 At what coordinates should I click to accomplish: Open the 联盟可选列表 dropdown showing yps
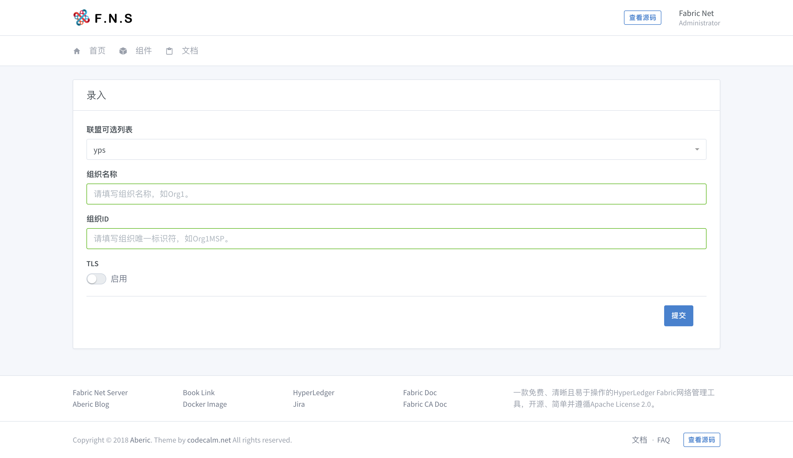pyautogui.click(x=396, y=149)
